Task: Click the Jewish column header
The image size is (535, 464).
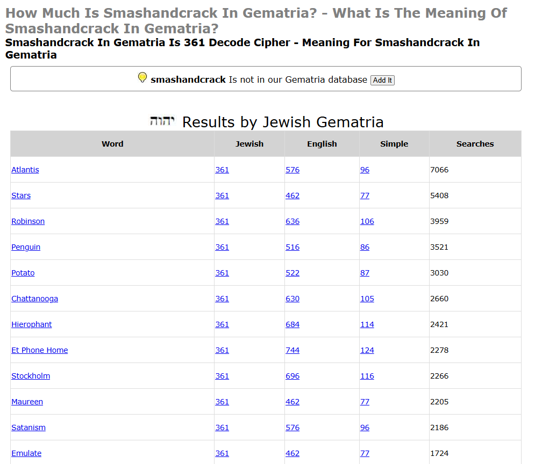Action: tap(249, 144)
